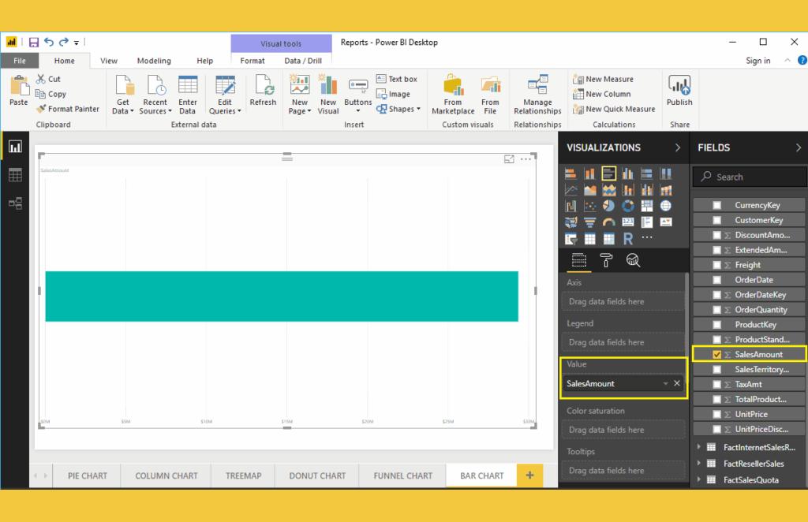Select the line chart visualization
The width and height of the screenshot is (808, 522).
click(570, 190)
